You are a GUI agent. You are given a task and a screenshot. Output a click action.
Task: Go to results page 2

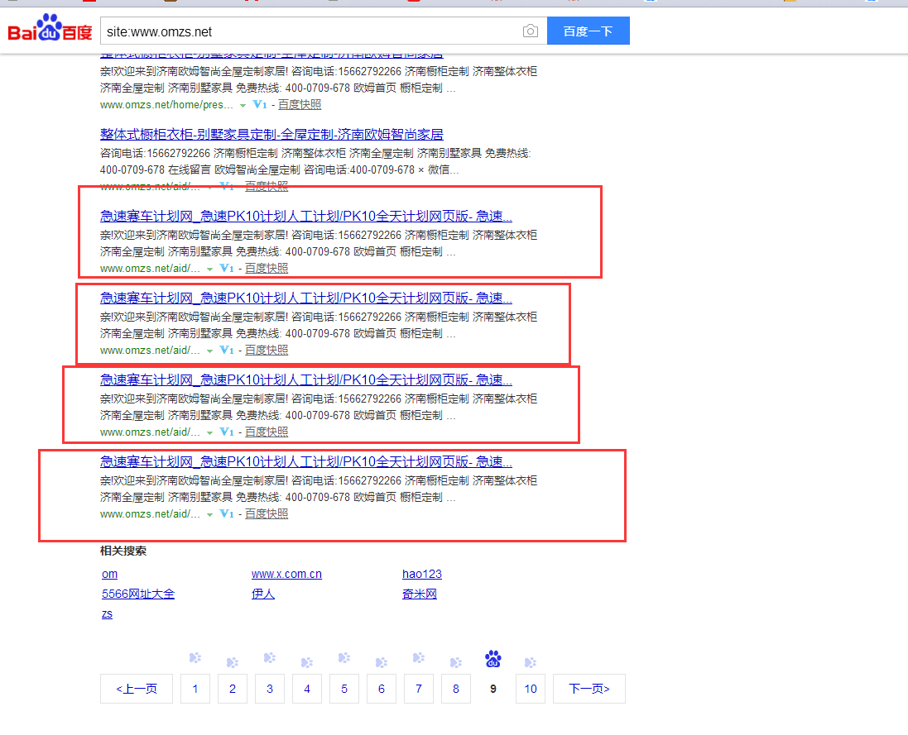(x=233, y=689)
